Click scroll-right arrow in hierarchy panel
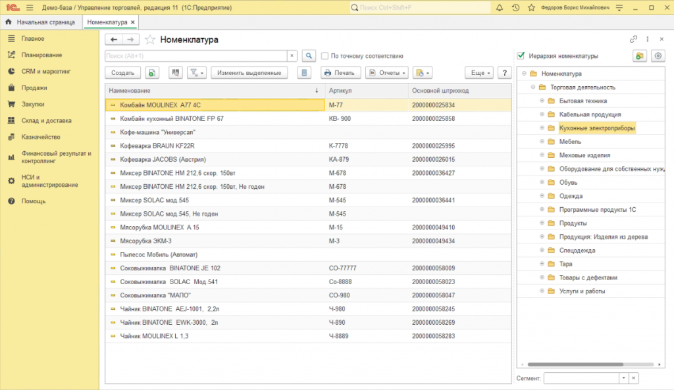Viewport: 674px width, 390px height. (x=660, y=364)
